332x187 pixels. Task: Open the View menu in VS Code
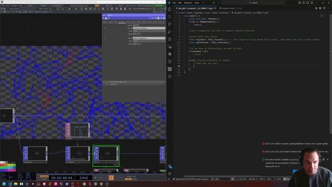click(197, 3)
